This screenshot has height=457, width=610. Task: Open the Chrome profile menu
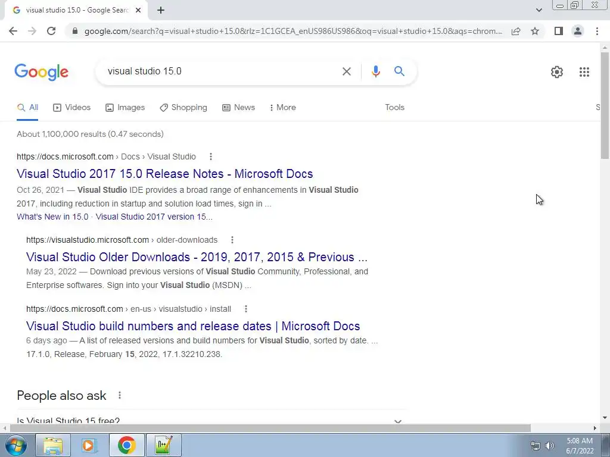(x=578, y=31)
